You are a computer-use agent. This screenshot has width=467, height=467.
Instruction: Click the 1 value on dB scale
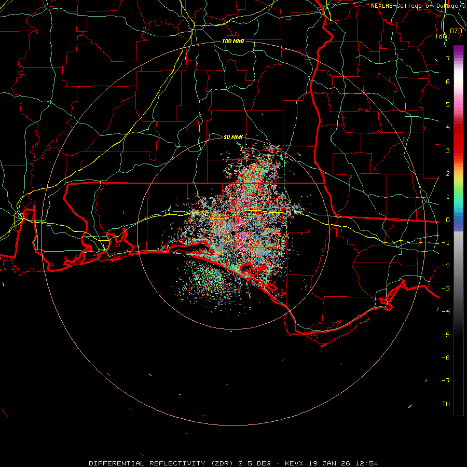(x=448, y=197)
